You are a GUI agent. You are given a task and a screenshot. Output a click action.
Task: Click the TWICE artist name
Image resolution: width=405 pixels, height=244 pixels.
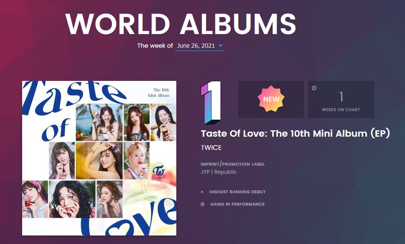[x=211, y=148]
